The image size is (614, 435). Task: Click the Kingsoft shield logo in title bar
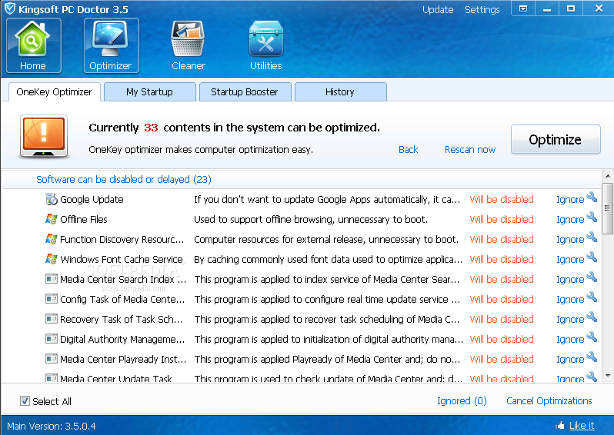click(x=9, y=8)
